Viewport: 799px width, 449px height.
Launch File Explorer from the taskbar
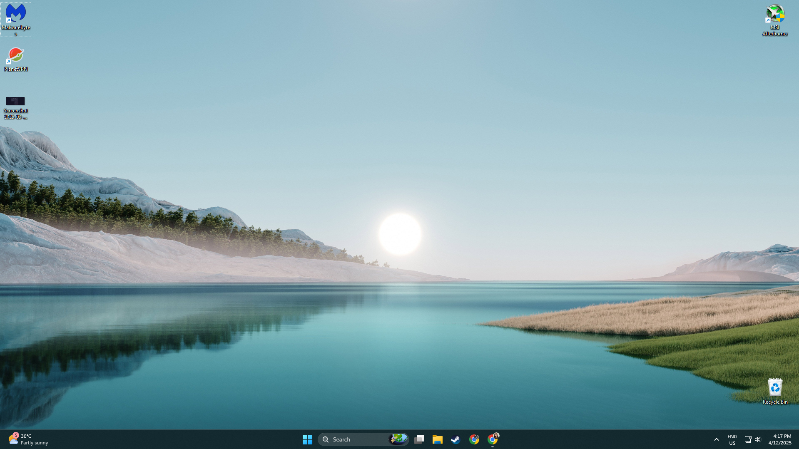pyautogui.click(x=437, y=439)
